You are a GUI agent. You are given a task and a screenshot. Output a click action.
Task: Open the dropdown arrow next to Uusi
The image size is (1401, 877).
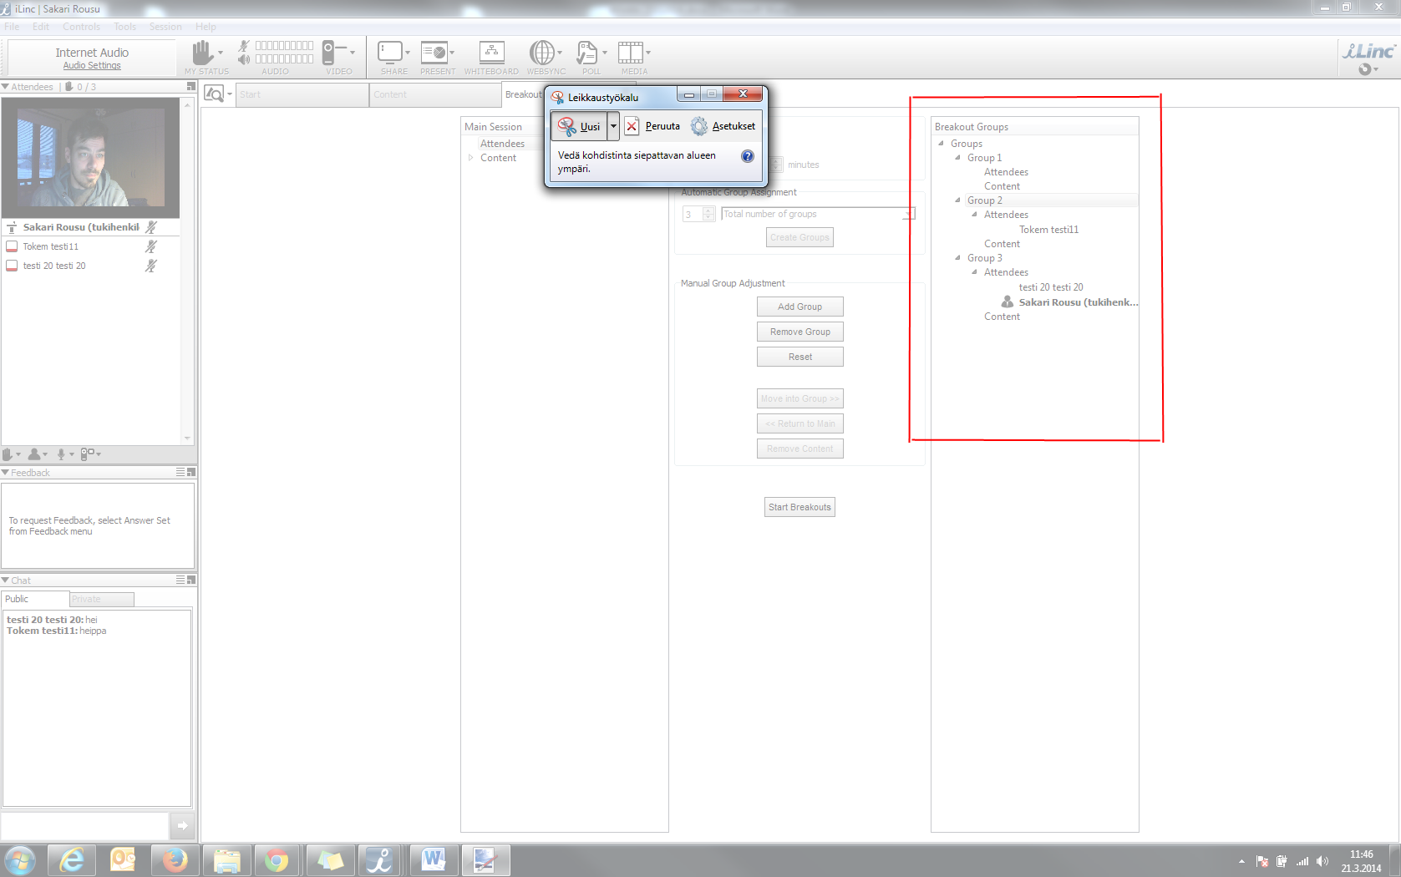tap(613, 126)
